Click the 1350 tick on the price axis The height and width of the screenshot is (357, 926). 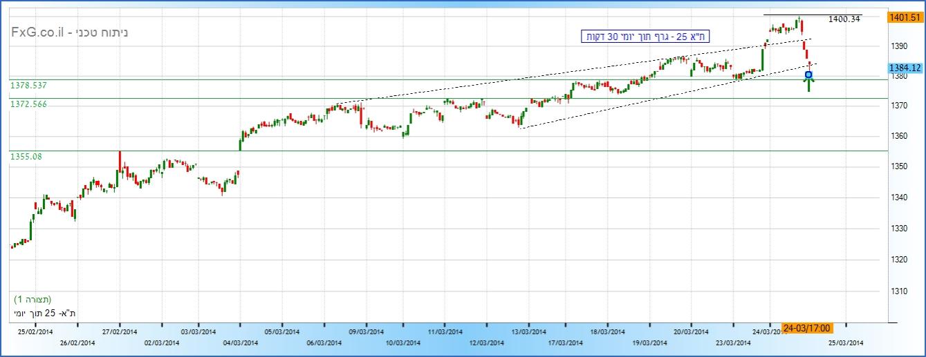click(x=897, y=168)
